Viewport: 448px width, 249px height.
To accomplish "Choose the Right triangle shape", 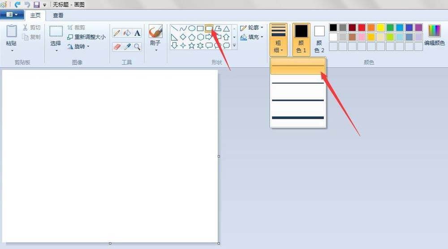I will point(174,37).
